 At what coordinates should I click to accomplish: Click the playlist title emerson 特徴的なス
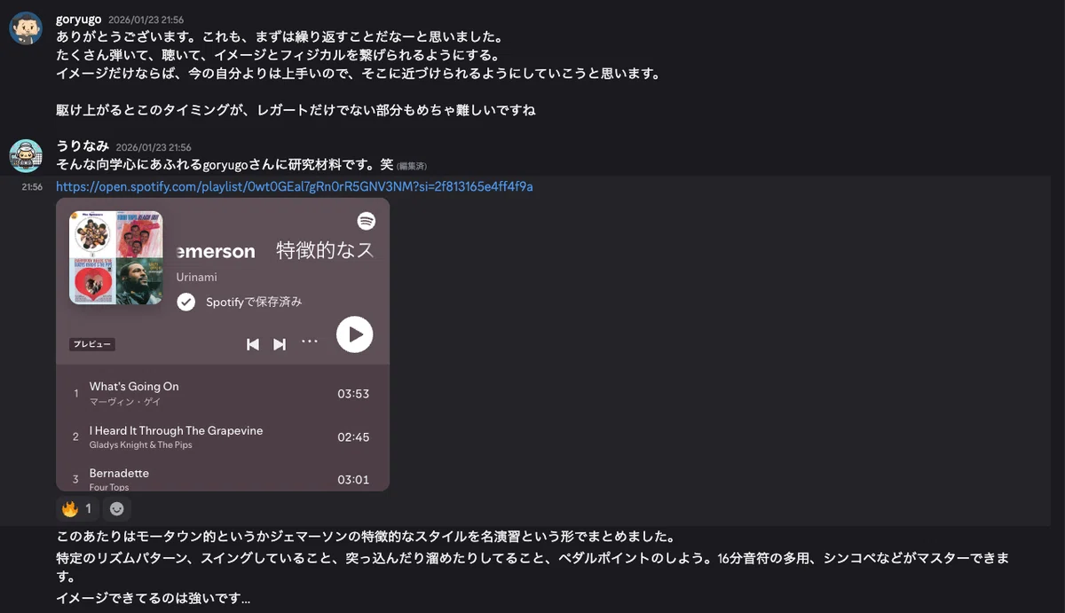(276, 251)
